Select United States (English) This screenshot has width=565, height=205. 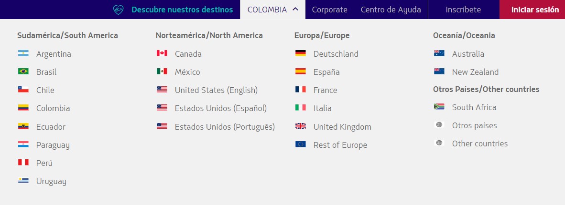(216, 90)
